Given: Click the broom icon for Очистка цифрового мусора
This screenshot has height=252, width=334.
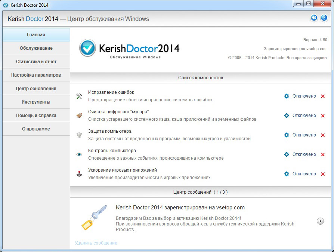Looking at the screenshot, I should click(79, 116).
